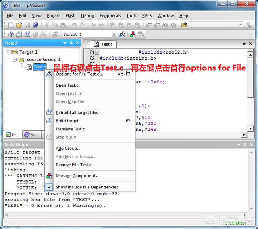Click editor scrollbar up arrow
Image resolution: width=258 pixels, height=229 pixels.
[250, 55]
